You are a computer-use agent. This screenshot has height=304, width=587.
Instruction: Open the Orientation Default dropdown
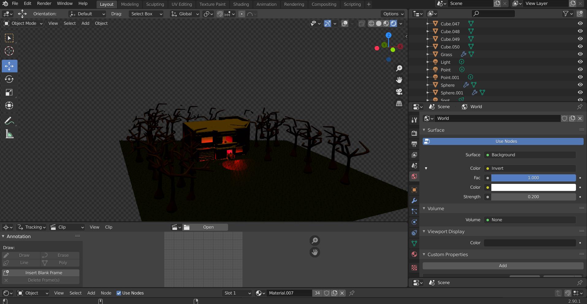point(87,14)
